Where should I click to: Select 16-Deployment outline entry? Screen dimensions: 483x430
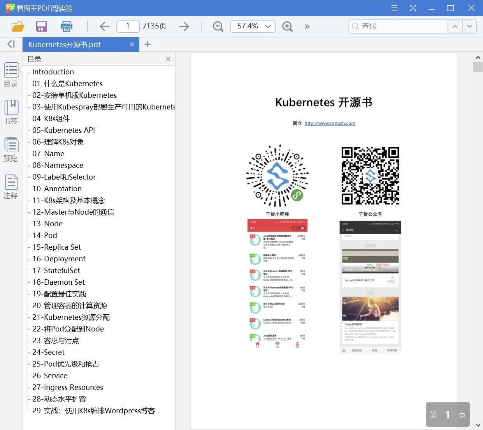click(59, 259)
